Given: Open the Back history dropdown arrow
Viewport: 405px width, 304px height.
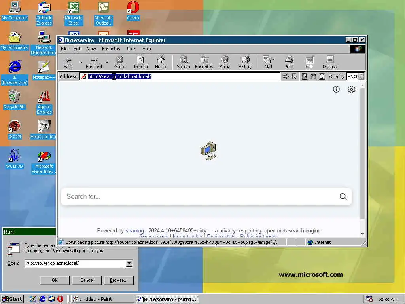Looking at the screenshot, I should [81, 62].
